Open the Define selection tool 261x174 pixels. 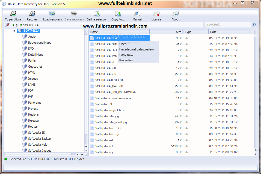97,14
